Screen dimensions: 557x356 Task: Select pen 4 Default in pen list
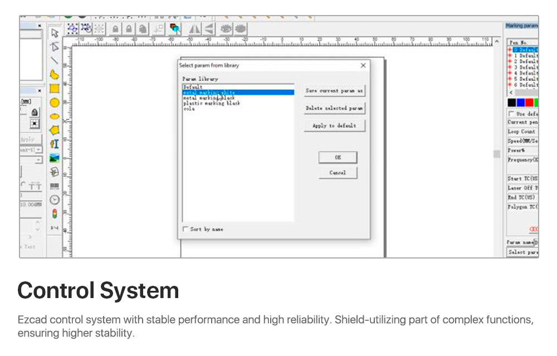pos(523,73)
